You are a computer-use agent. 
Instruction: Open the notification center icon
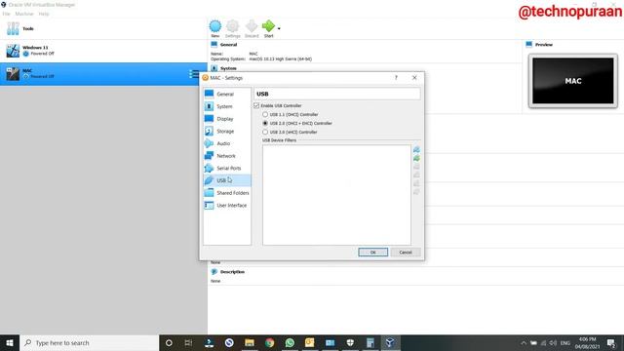[x=611, y=343]
